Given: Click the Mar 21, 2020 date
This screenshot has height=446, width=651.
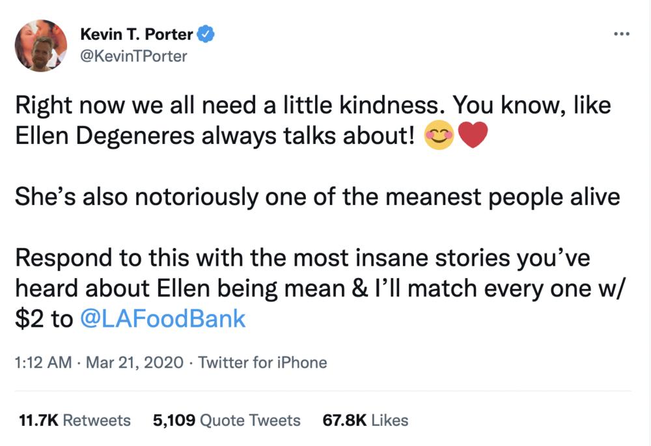Looking at the screenshot, I should 135,363.
